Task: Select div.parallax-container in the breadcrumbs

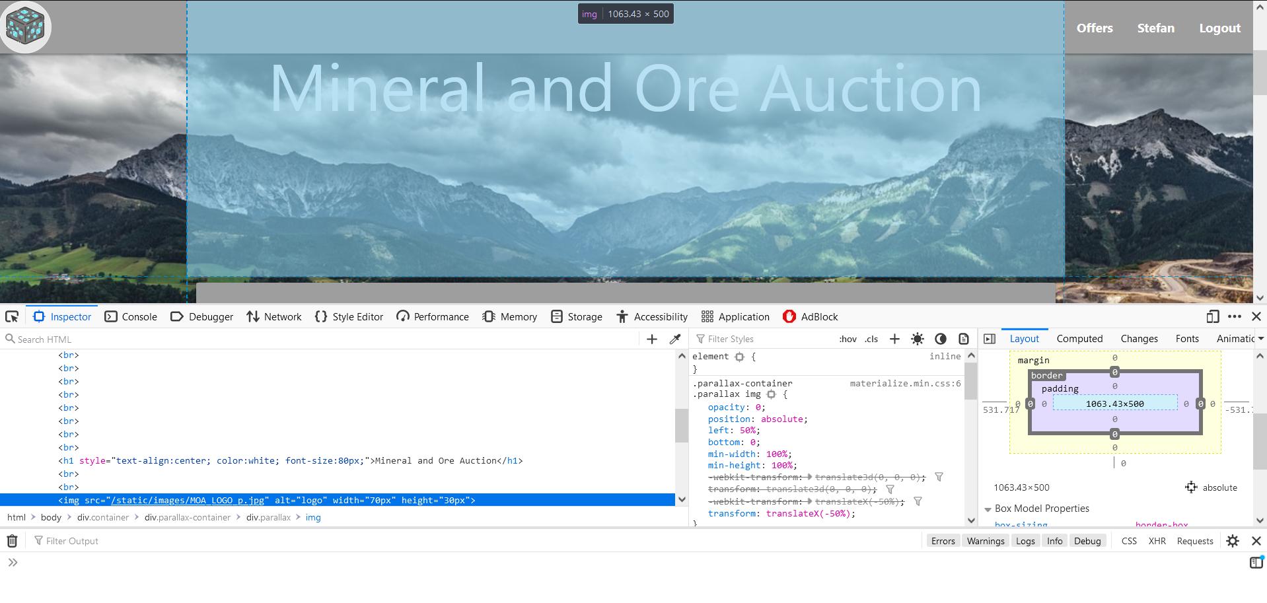Action: (x=188, y=517)
